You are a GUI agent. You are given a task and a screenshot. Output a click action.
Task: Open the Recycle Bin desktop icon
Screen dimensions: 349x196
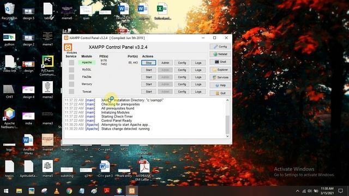[x=9, y=11]
